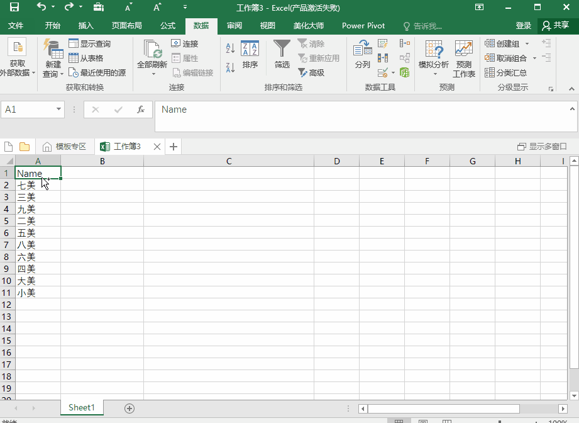Click the green Manage Data Model icon

(x=405, y=72)
